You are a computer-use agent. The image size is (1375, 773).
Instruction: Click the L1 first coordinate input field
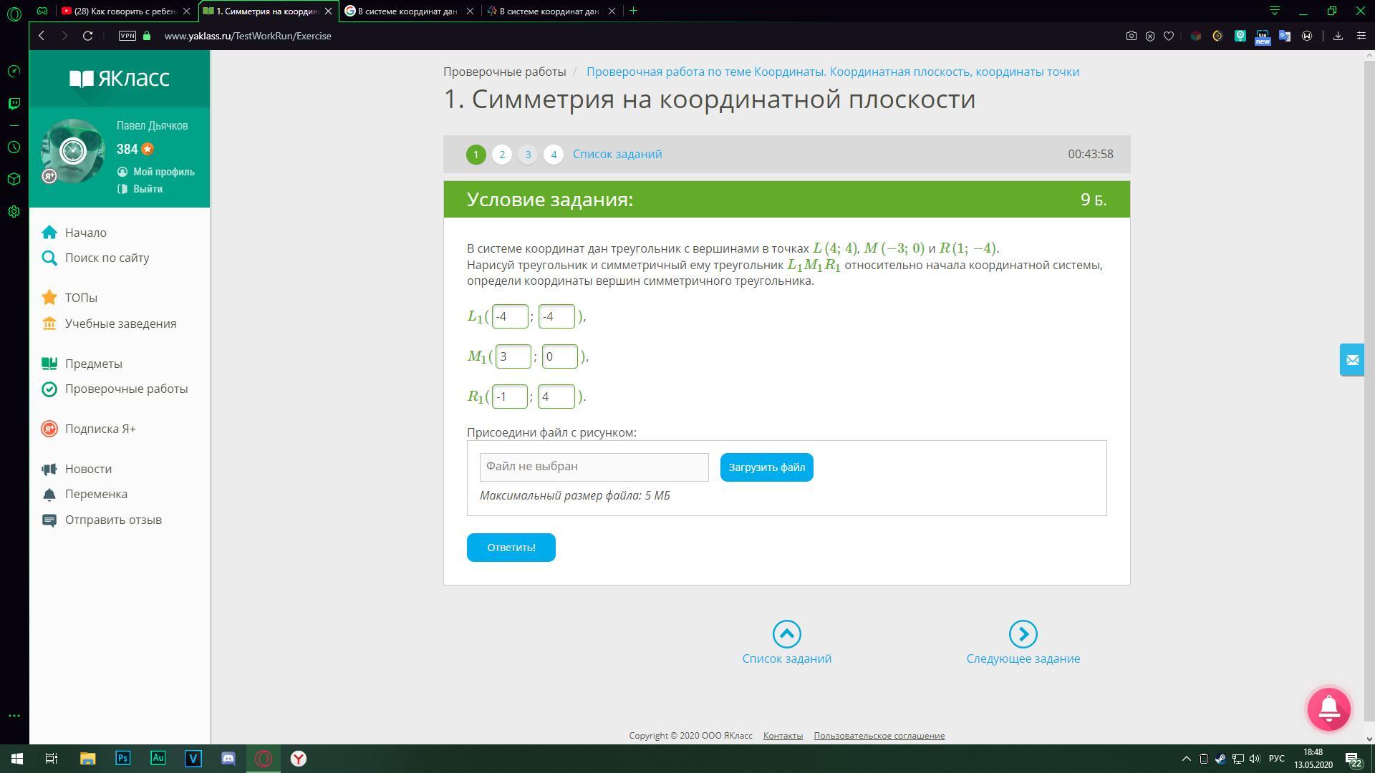[x=510, y=316]
